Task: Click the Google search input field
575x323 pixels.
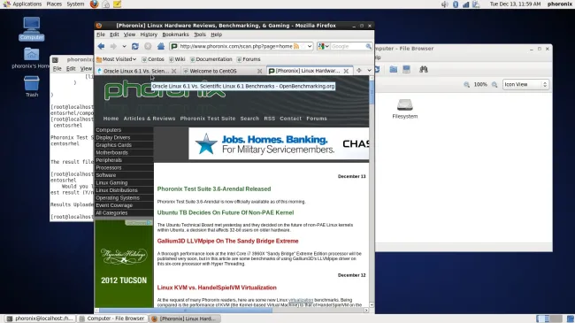Action: click(x=348, y=46)
